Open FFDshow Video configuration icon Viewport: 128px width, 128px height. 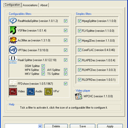[x=13, y=92]
